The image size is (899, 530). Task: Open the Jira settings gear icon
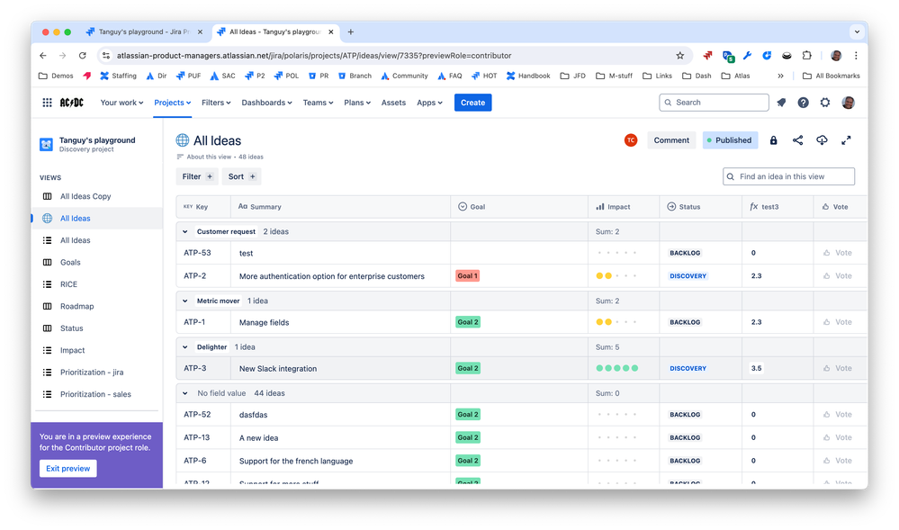[825, 103]
